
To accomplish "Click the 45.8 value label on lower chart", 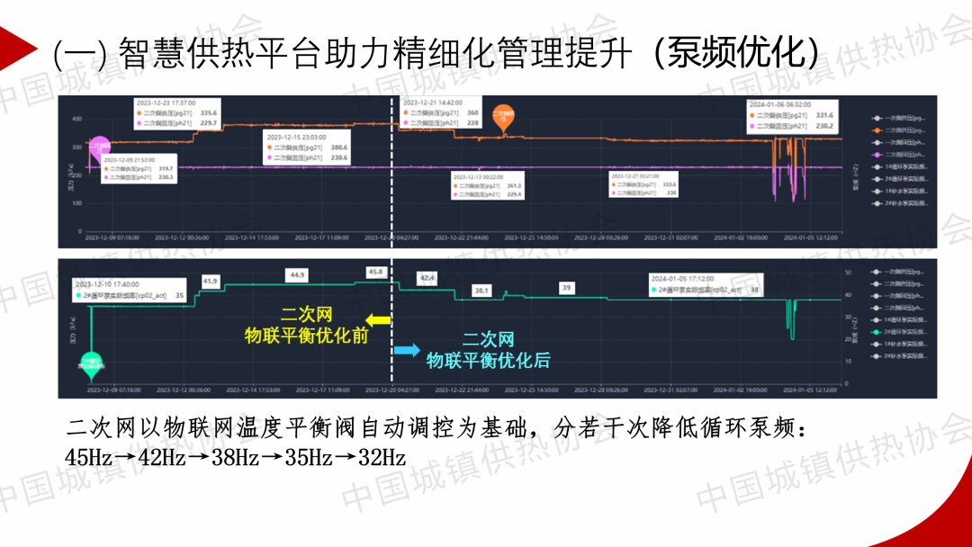I will point(376,272).
